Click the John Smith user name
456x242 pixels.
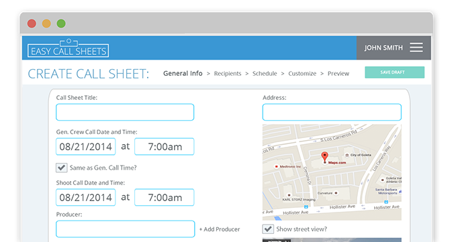click(x=383, y=48)
